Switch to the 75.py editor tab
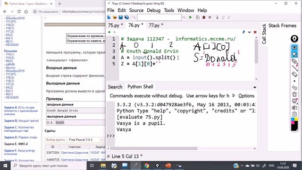The image size is (302, 170). pos(115,25)
